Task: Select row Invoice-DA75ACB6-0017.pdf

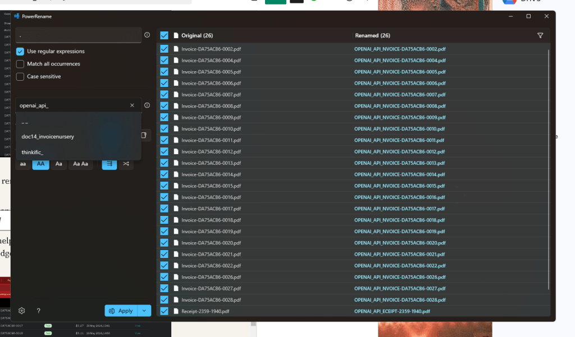Action: (354, 209)
